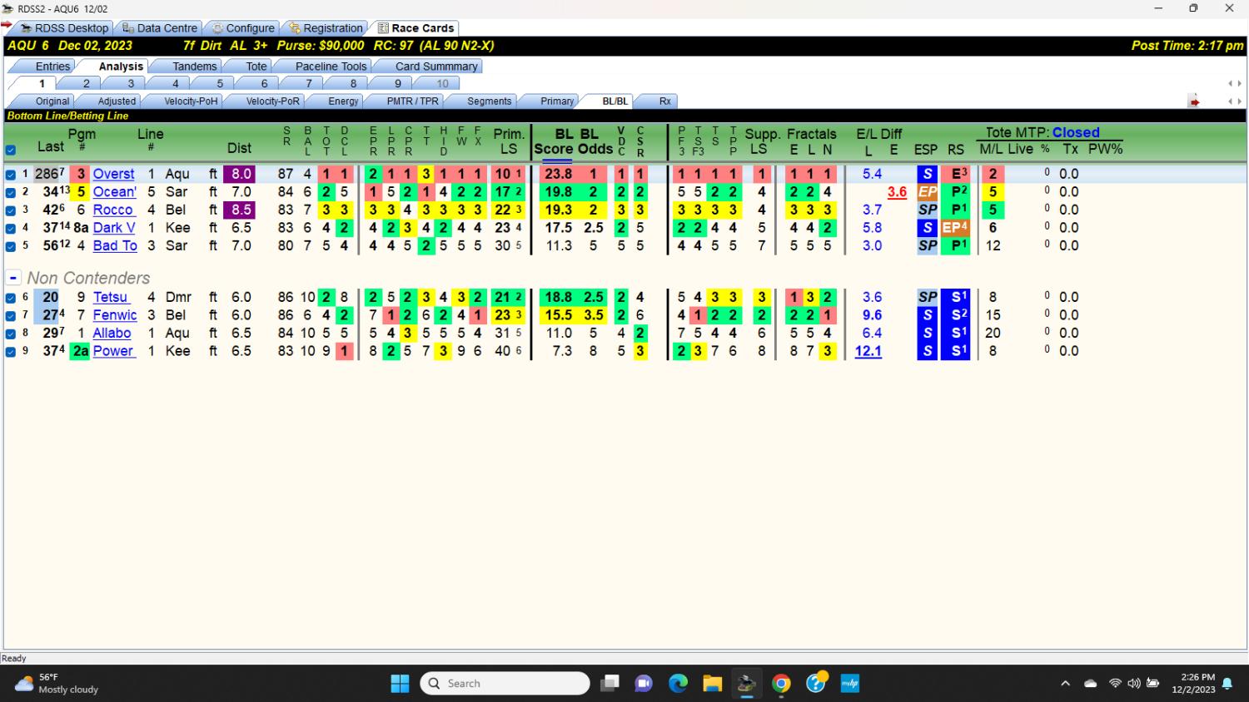Open the Windows Start menu
Image resolution: width=1249 pixels, height=702 pixels.
click(x=400, y=684)
